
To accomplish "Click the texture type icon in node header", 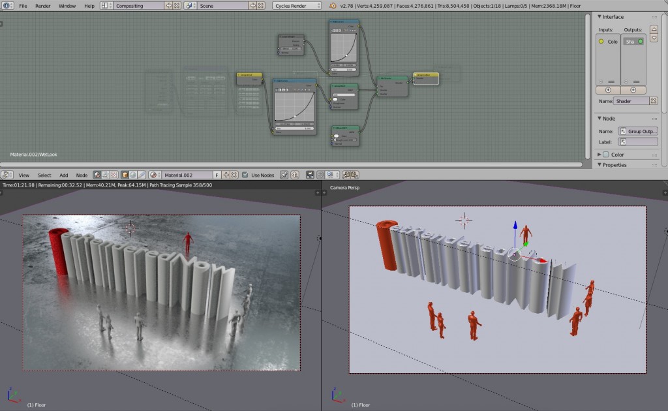I will click(x=114, y=175).
